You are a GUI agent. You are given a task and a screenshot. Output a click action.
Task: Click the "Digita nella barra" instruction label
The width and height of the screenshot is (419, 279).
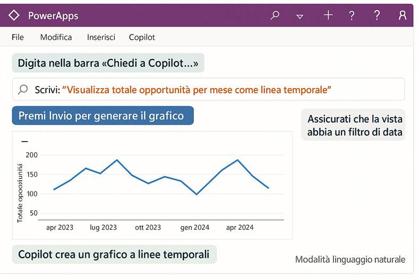point(108,64)
